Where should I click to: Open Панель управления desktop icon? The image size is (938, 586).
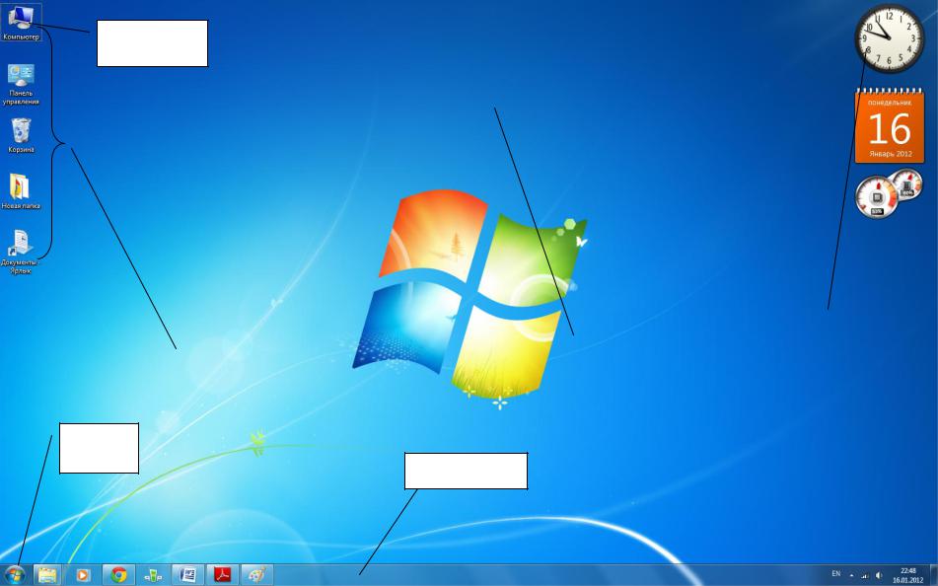pos(21,77)
